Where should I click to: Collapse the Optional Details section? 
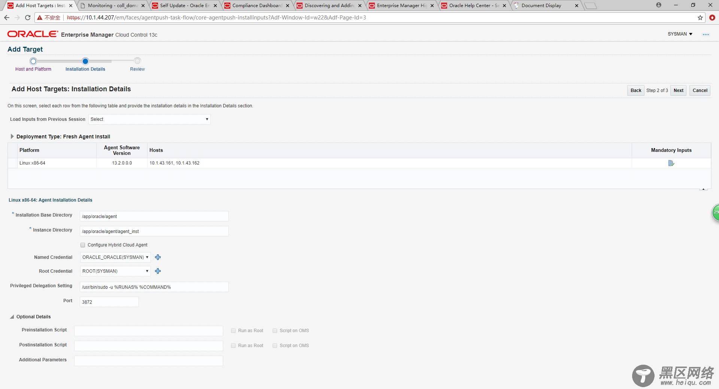[x=12, y=317]
